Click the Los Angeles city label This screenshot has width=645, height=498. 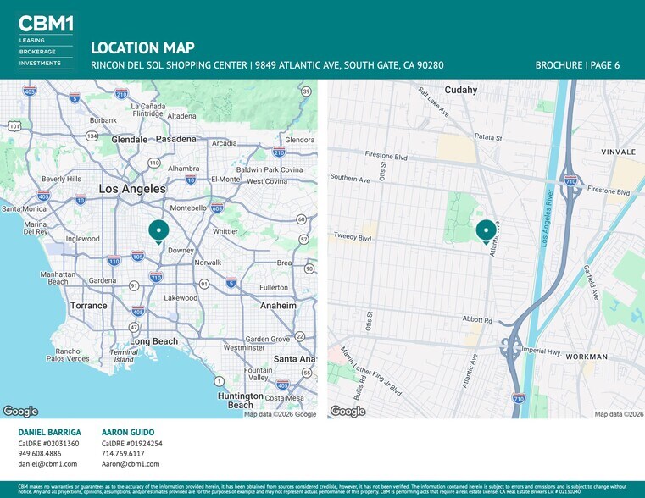132,189
